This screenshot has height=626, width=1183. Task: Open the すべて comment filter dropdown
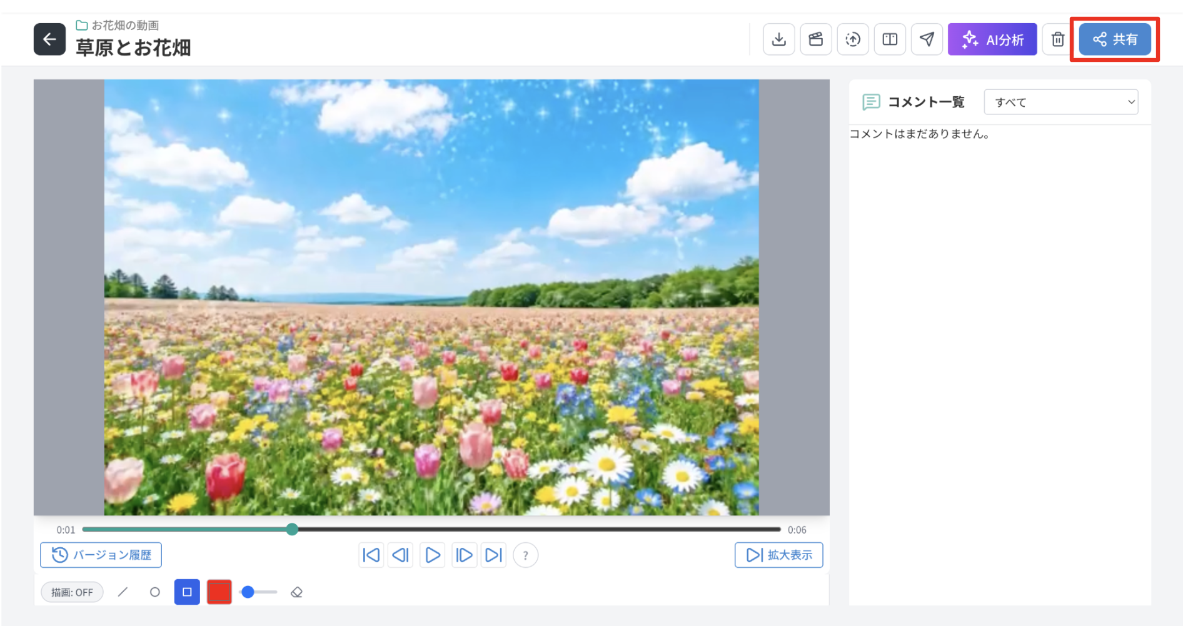(1060, 102)
